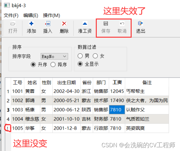Select row header 4

tap(8, 119)
